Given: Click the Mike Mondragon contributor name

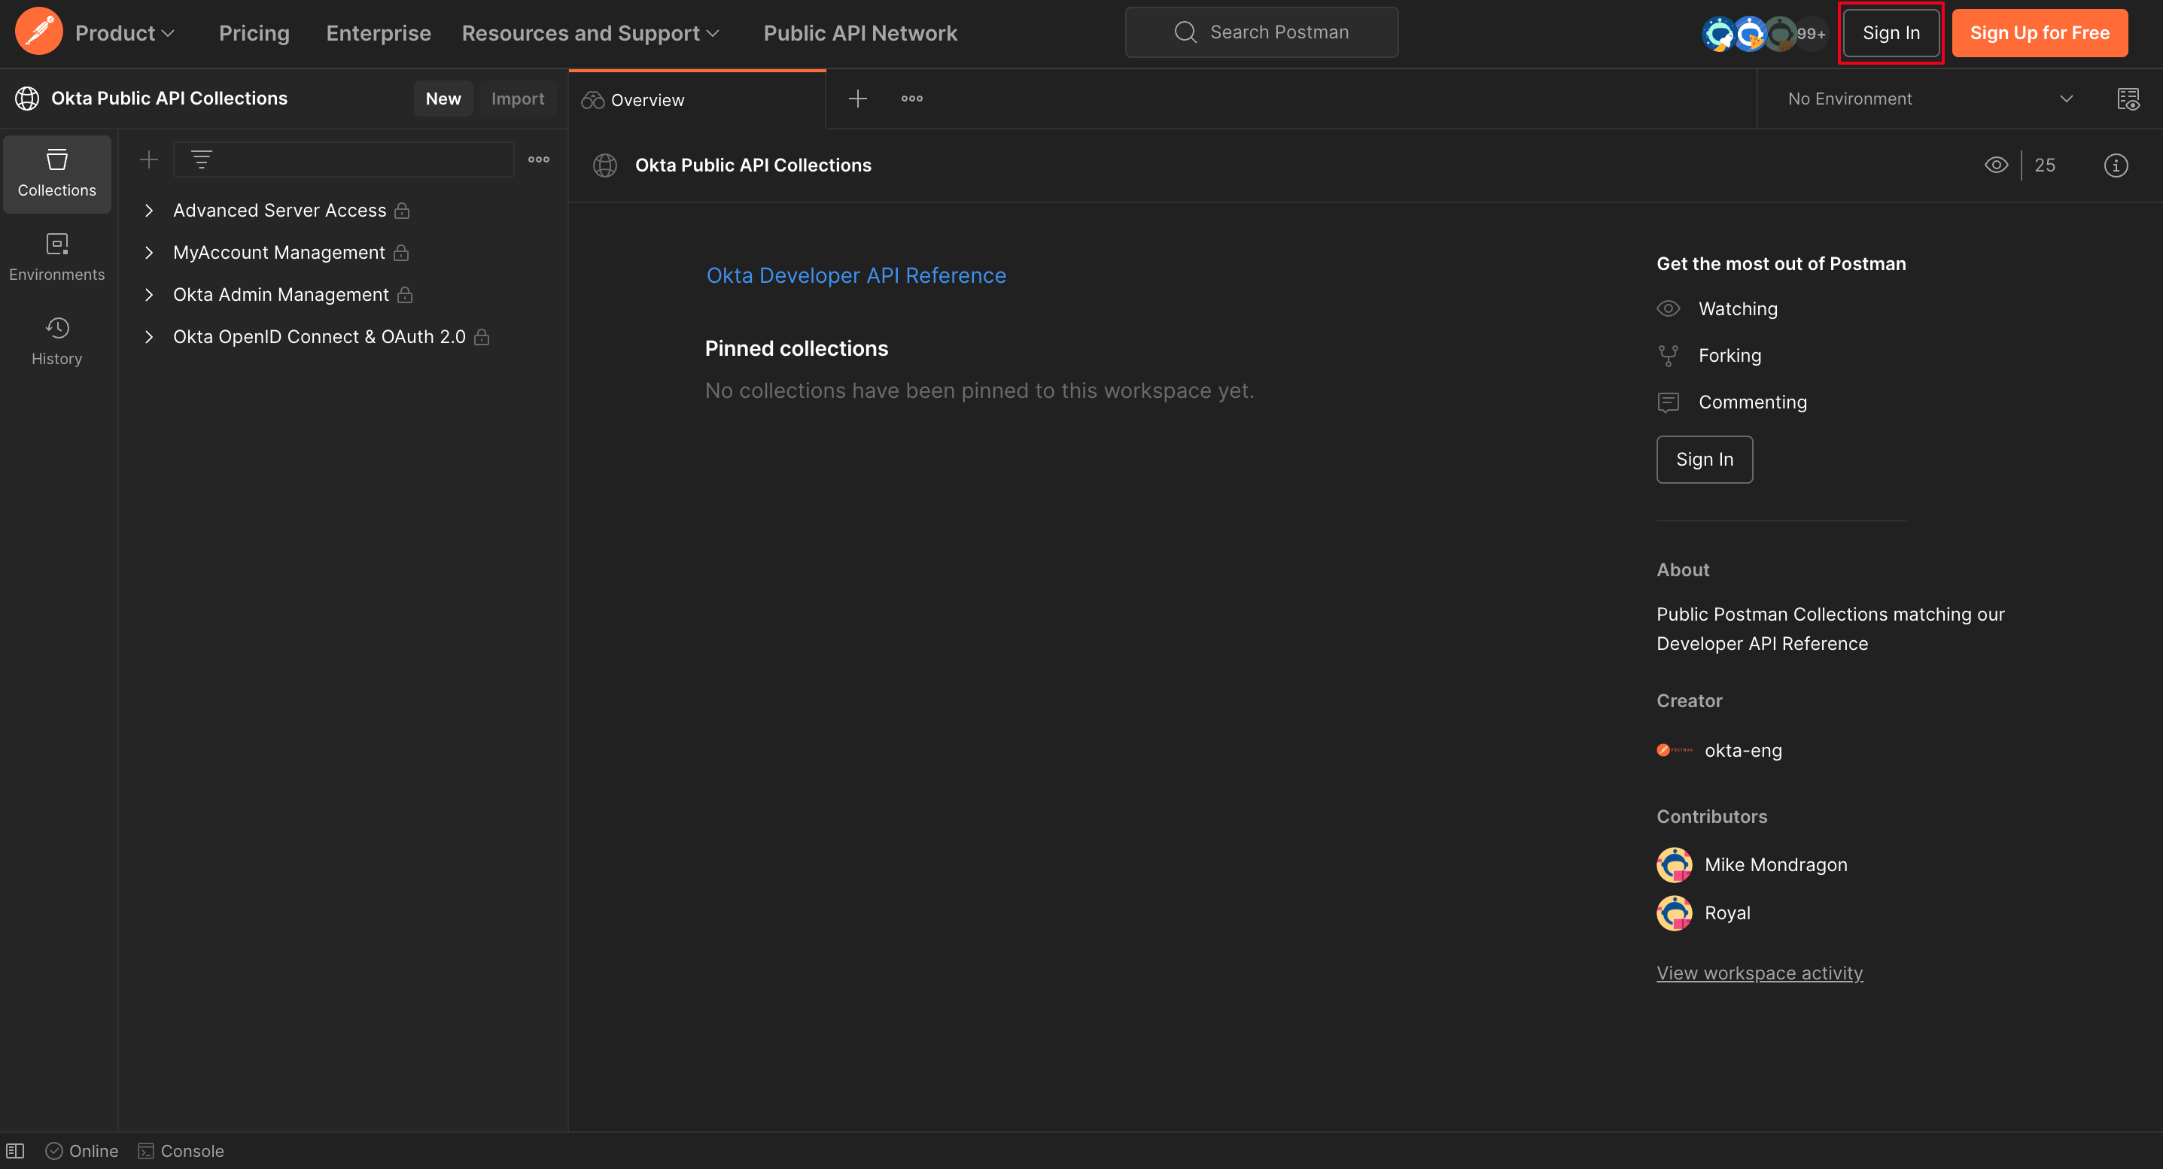Looking at the screenshot, I should [x=1775, y=864].
